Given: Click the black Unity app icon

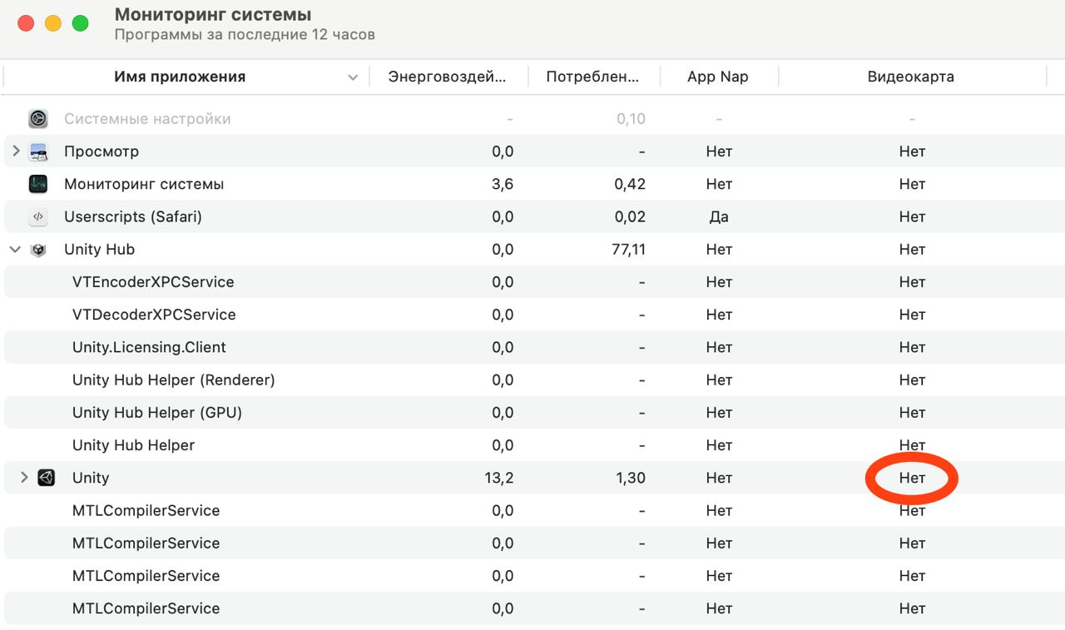Looking at the screenshot, I should pos(47,478).
